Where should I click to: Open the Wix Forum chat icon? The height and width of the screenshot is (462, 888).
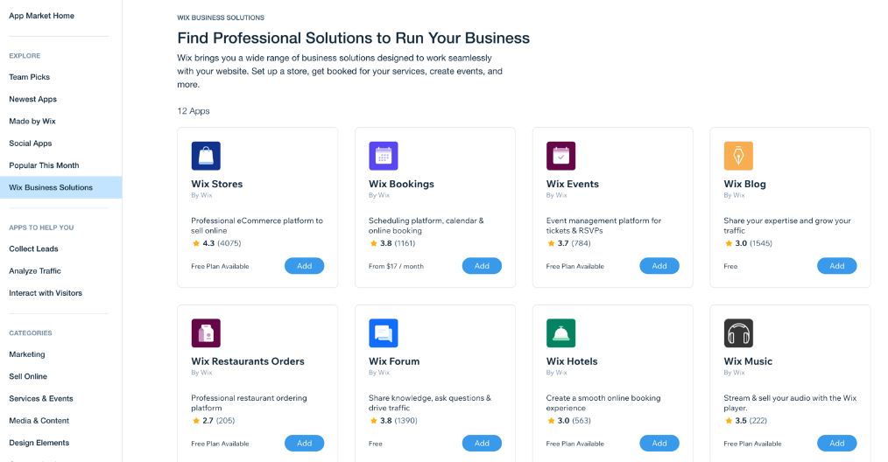[x=384, y=332]
